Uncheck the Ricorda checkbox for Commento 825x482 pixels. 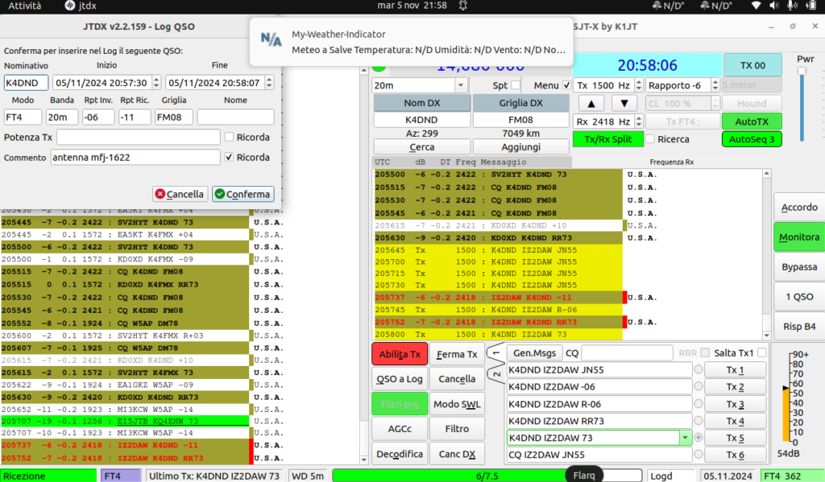point(229,157)
